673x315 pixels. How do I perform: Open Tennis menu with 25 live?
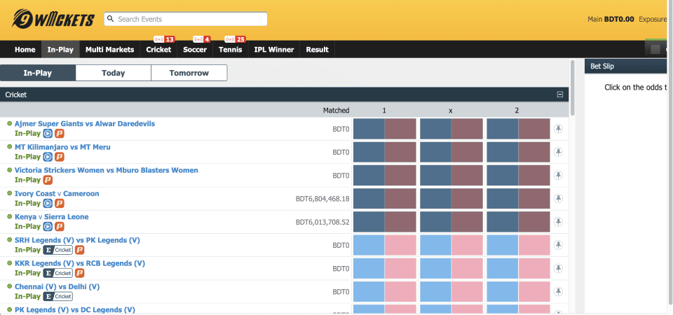pyautogui.click(x=231, y=50)
